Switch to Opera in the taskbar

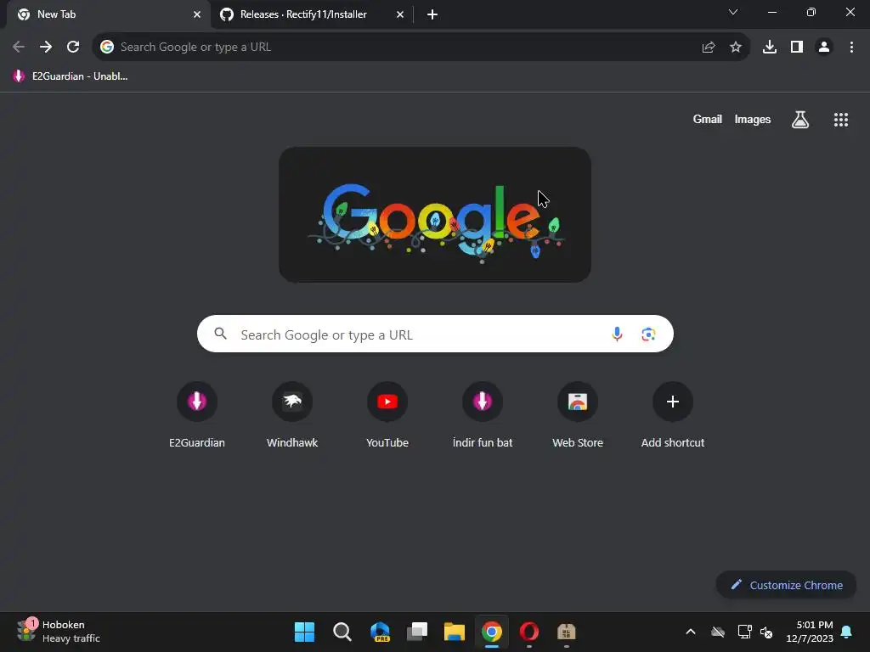coord(528,632)
